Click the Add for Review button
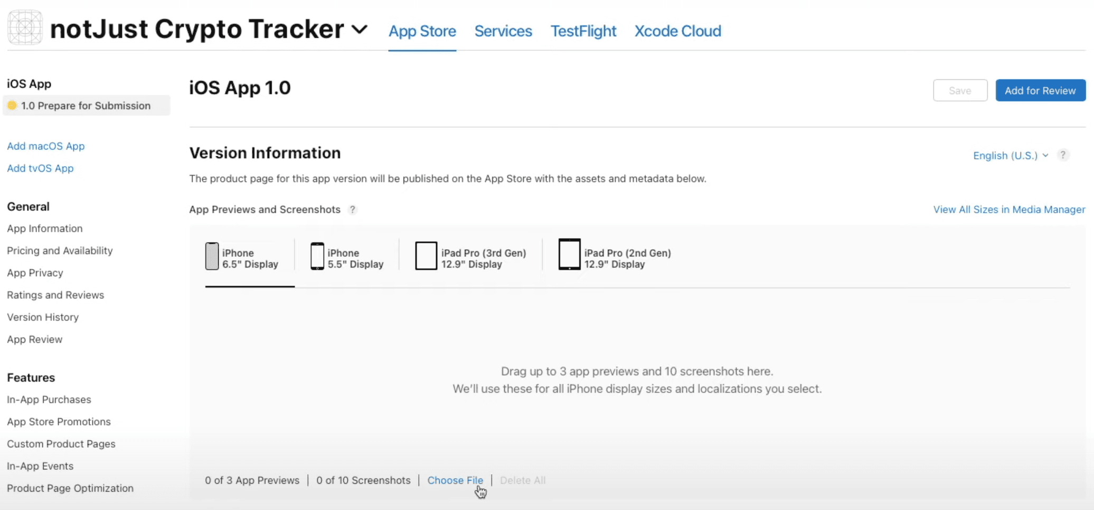Viewport: 1094px width, 510px height. (x=1040, y=90)
